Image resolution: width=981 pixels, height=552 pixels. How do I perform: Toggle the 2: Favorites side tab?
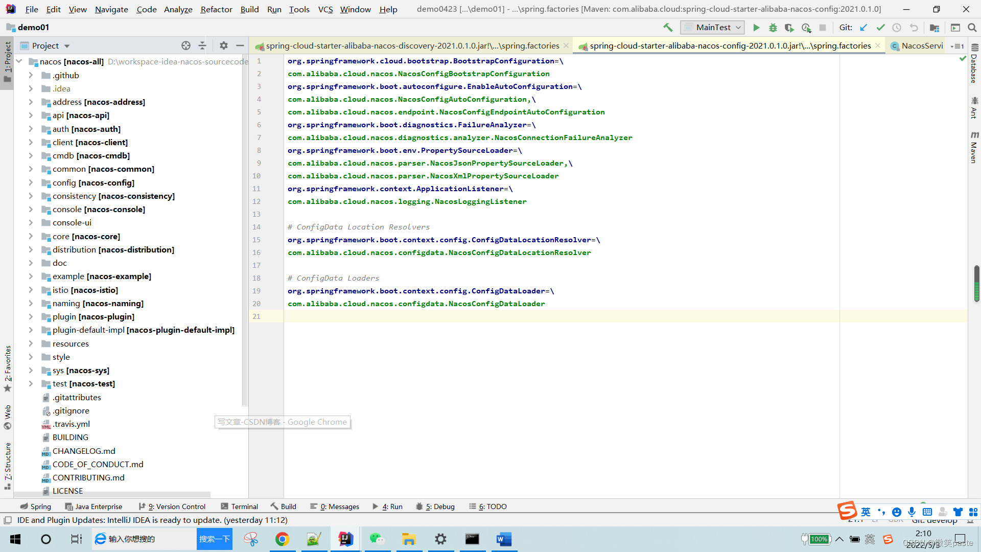7,368
